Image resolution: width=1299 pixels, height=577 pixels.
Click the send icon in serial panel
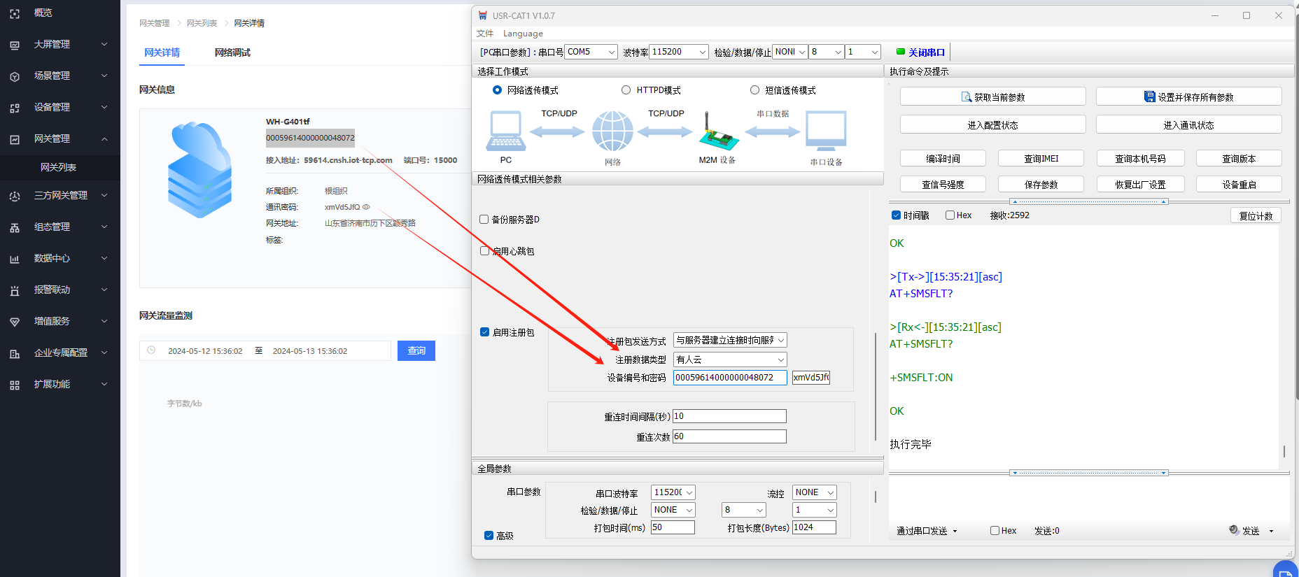[1234, 530]
